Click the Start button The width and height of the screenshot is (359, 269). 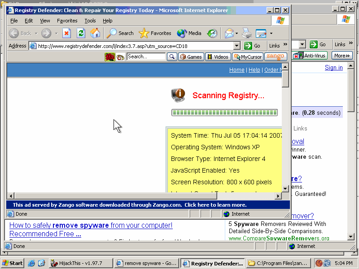(x=13, y=263)
